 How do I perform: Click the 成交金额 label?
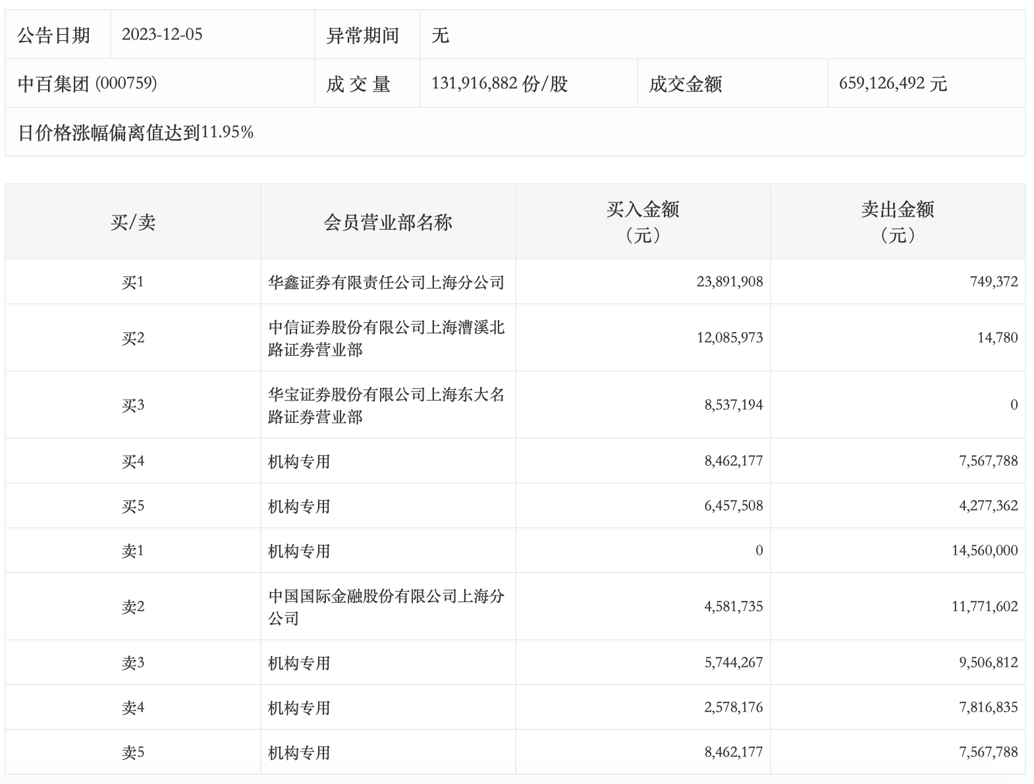[686, 84]
